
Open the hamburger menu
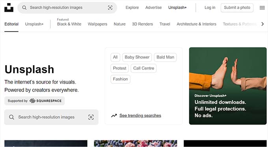coord(262,8)
